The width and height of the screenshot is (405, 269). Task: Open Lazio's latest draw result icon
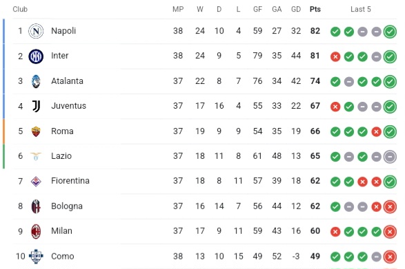[x=390, y=157]
